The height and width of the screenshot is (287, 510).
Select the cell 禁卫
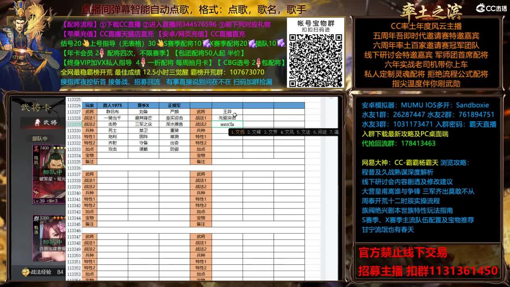pos(143,130)
